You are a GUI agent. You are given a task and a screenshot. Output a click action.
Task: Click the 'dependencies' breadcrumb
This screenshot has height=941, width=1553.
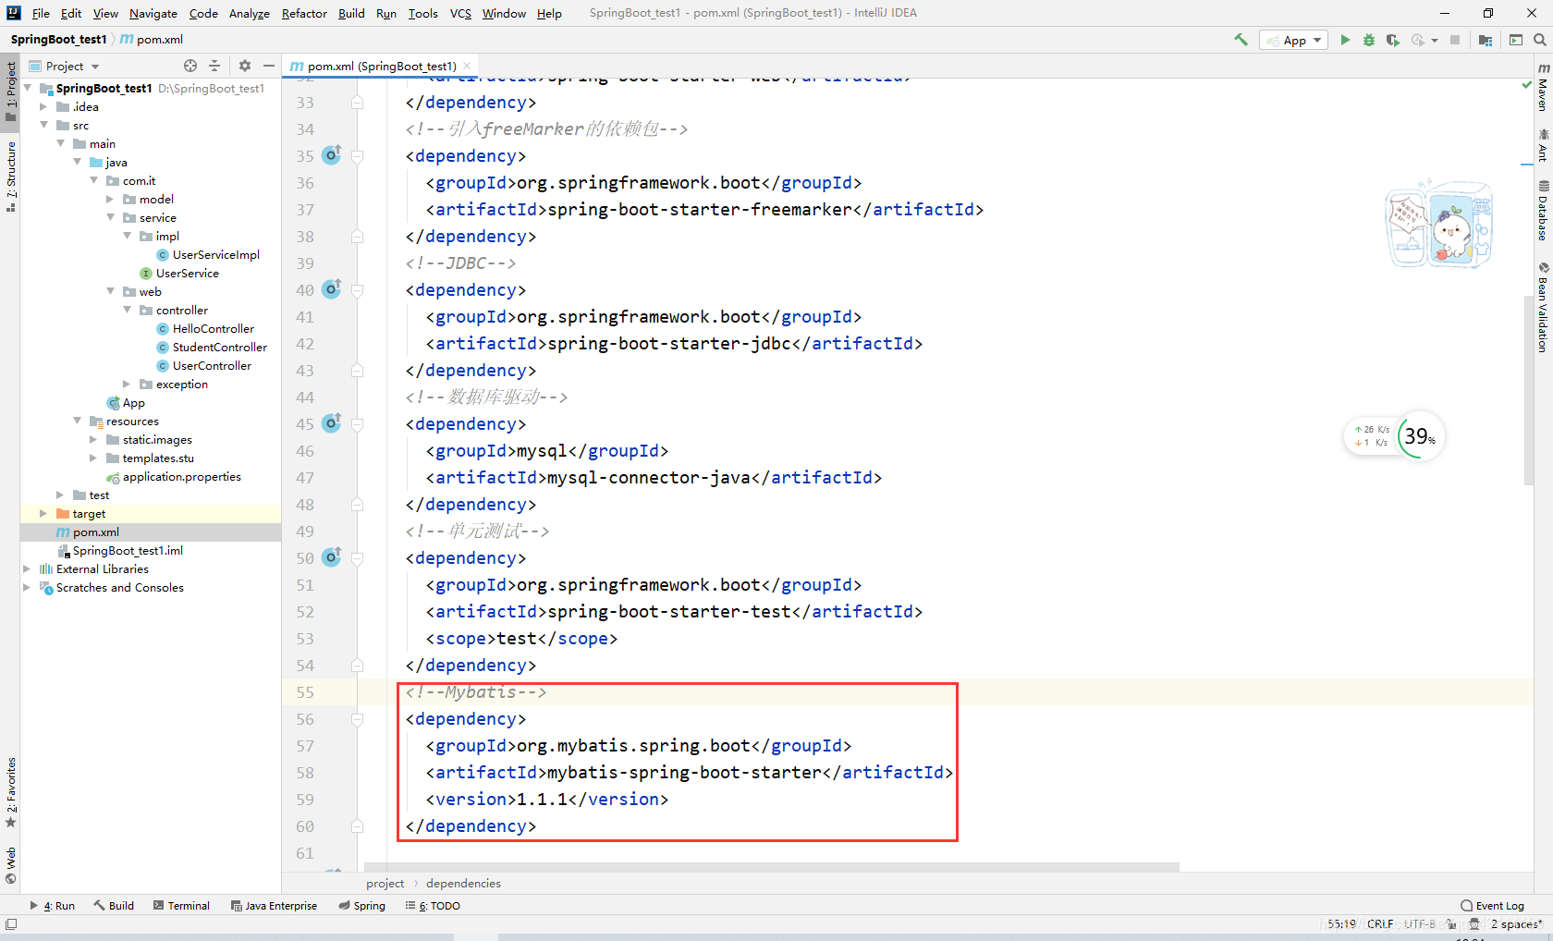pos(463,884)
